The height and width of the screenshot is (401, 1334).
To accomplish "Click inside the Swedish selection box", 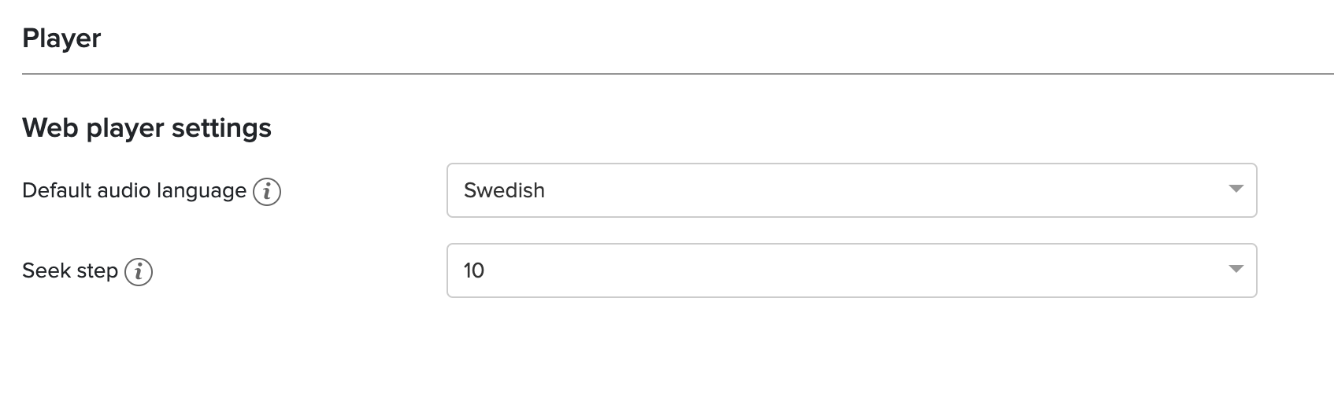I will coord(851,190).
